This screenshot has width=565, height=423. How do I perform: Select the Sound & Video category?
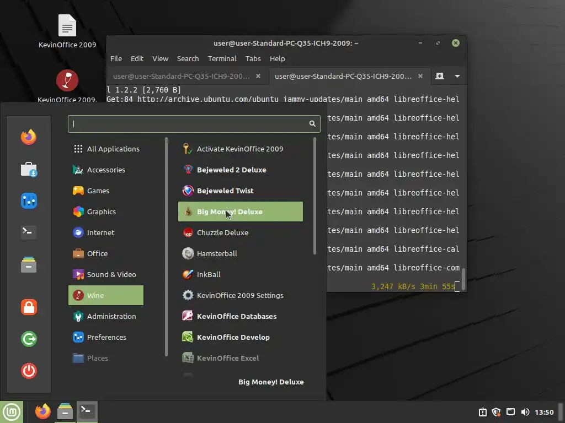pyautogui.click(x=106, y=274)
